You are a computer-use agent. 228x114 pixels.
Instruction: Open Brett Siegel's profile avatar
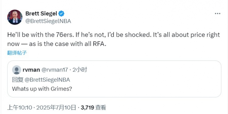tap(15, 17)
